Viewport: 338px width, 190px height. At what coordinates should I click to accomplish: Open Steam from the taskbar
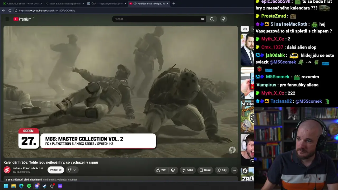(44, 186)
